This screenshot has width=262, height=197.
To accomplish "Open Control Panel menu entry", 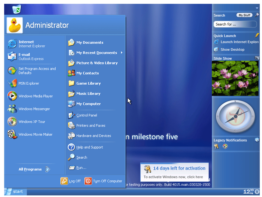I will click(86, 115).
